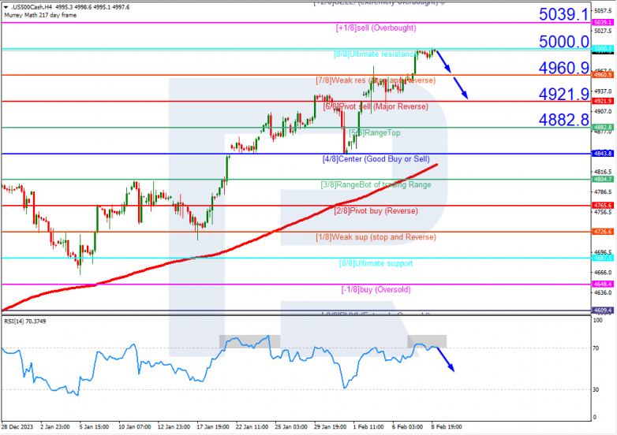Click the green 4804.7 price axis tag
This screenshot has height=435, width=617.
[x=603, y=179]
